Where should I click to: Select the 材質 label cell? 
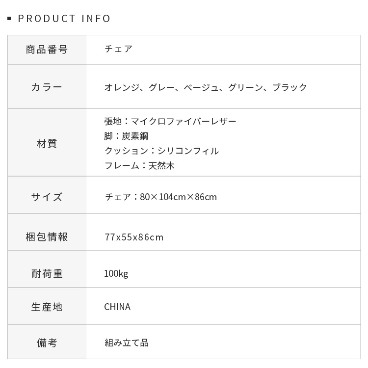pos(47,143)
